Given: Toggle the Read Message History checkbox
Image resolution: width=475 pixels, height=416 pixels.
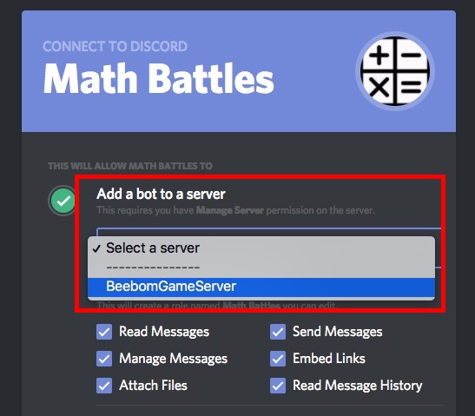Looking at the screenshot, I should tap(278, 386).
